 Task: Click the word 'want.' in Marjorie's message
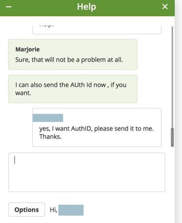coord(23,93)
